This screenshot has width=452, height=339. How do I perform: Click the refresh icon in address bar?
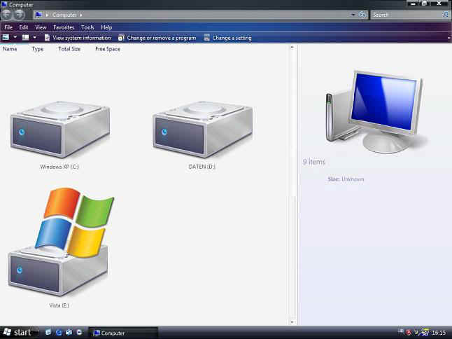click(362, 15)
